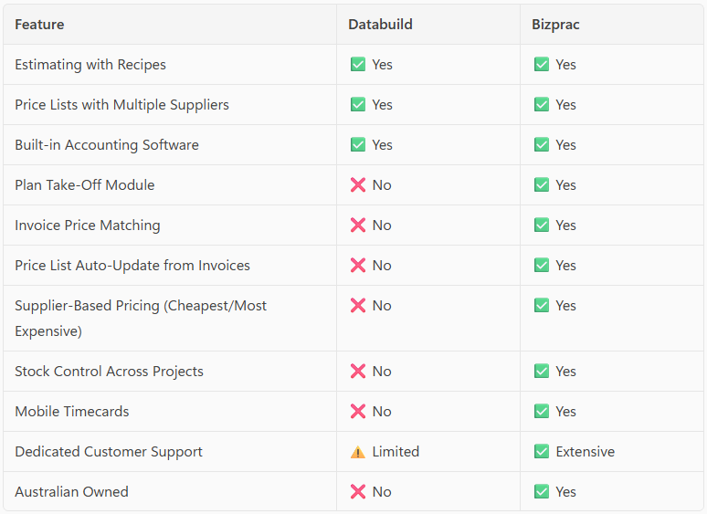Select 'Price Lists with Multiple Suppliers' text

pos(121,105)
